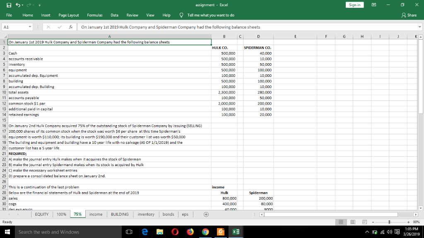Open the Review ribbon tab

coord(132,14)
